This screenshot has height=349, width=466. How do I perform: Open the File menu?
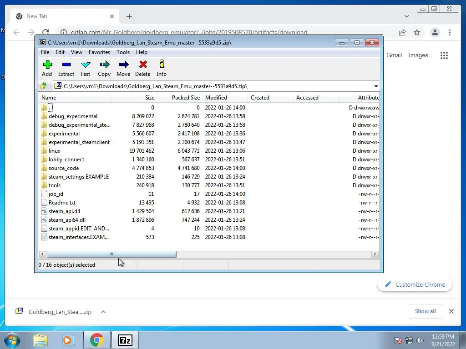tap(45, 52)
